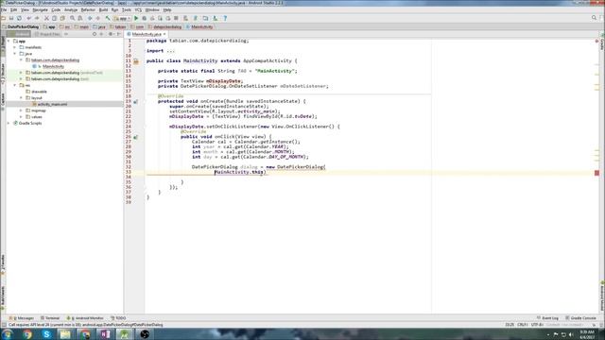Click the Undo arrow toolbar icon
This screenshot has width=605, height=340.
[x=29, y=18]
